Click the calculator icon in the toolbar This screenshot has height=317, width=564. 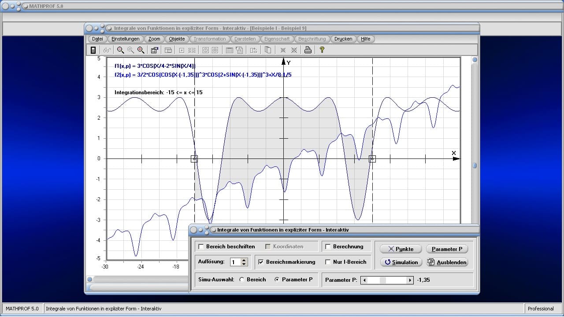tap(93, 50)
